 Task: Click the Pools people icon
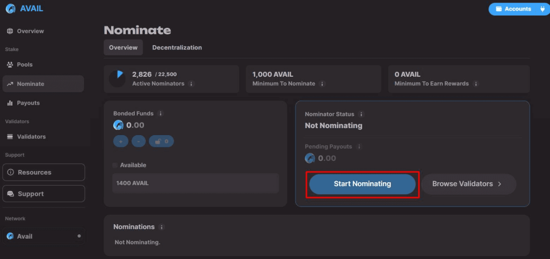click(10, 65)
